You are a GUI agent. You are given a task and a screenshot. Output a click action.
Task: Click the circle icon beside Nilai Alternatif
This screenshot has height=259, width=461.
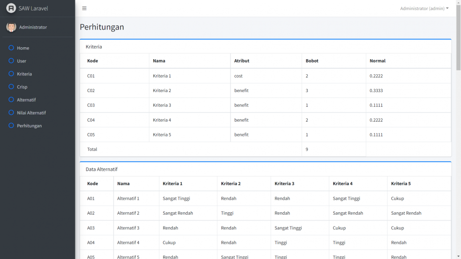coord(11,112)
